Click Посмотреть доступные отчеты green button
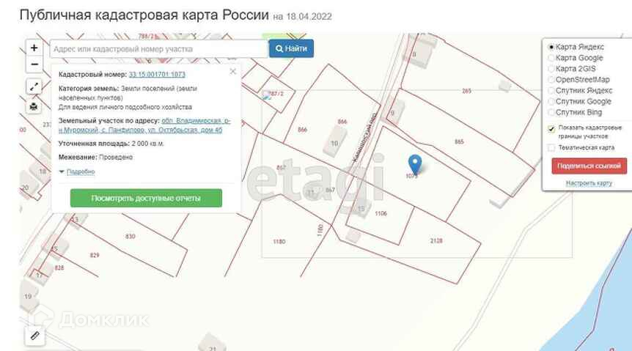632x351 pixels. (146, 199)
